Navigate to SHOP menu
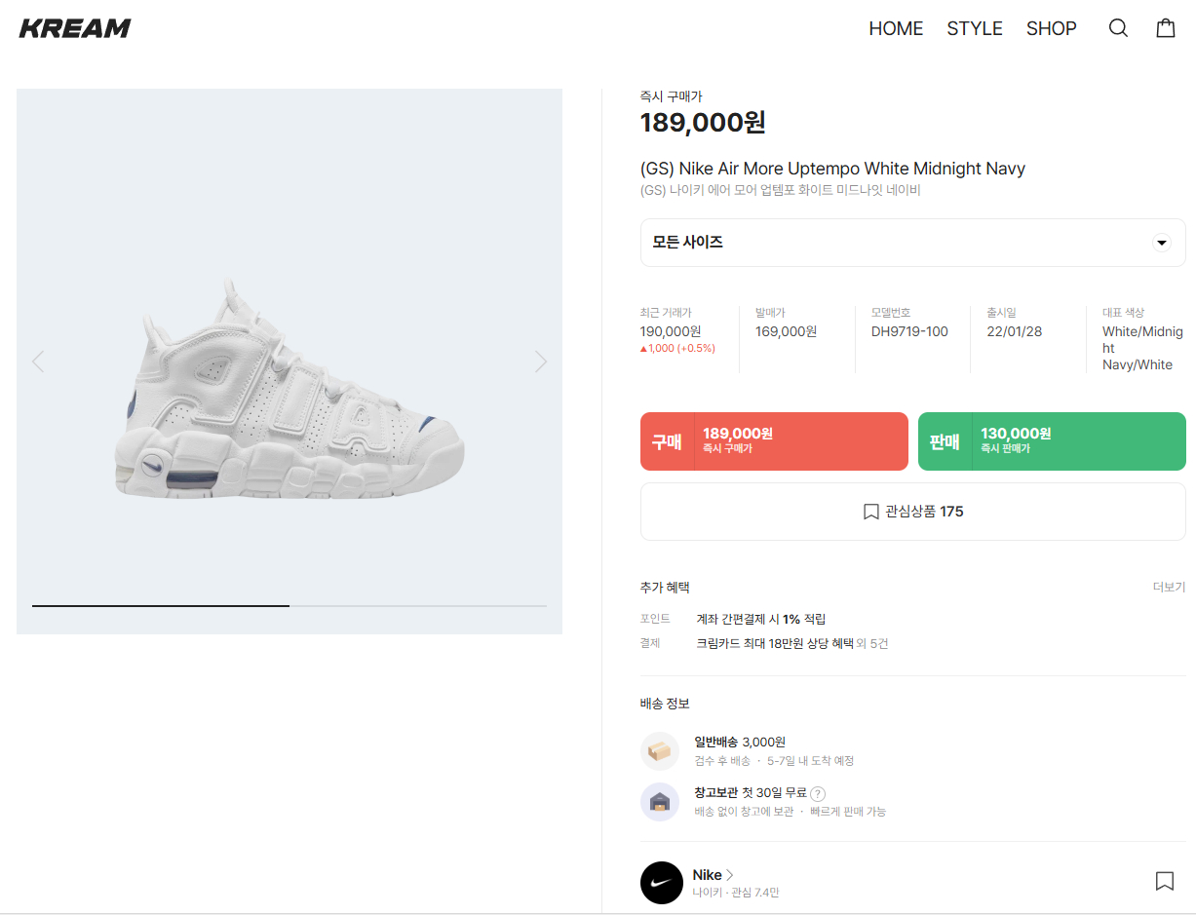 point(1051,28)
